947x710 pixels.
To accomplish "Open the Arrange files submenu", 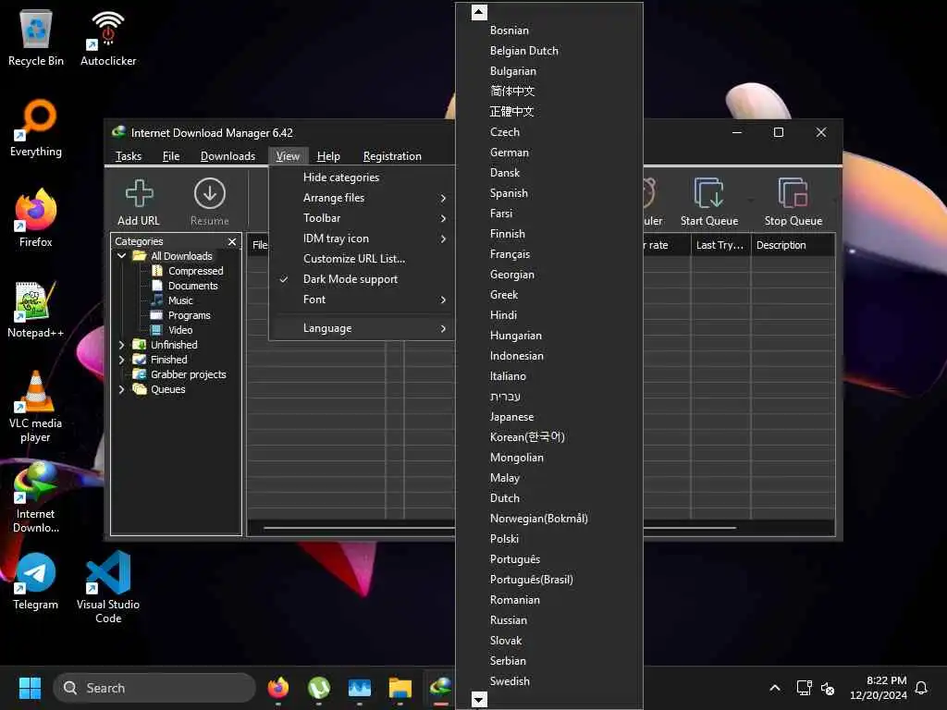I will [362, 198].
